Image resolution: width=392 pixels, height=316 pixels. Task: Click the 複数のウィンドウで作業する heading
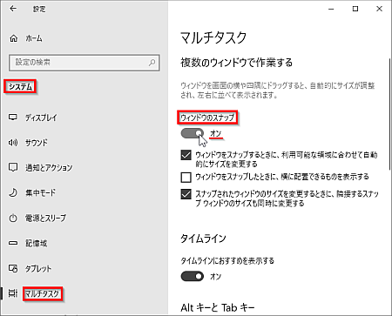(236, 63)
